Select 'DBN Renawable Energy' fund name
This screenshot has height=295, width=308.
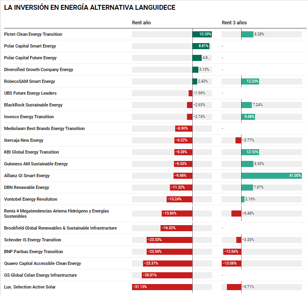pos(26,187)
